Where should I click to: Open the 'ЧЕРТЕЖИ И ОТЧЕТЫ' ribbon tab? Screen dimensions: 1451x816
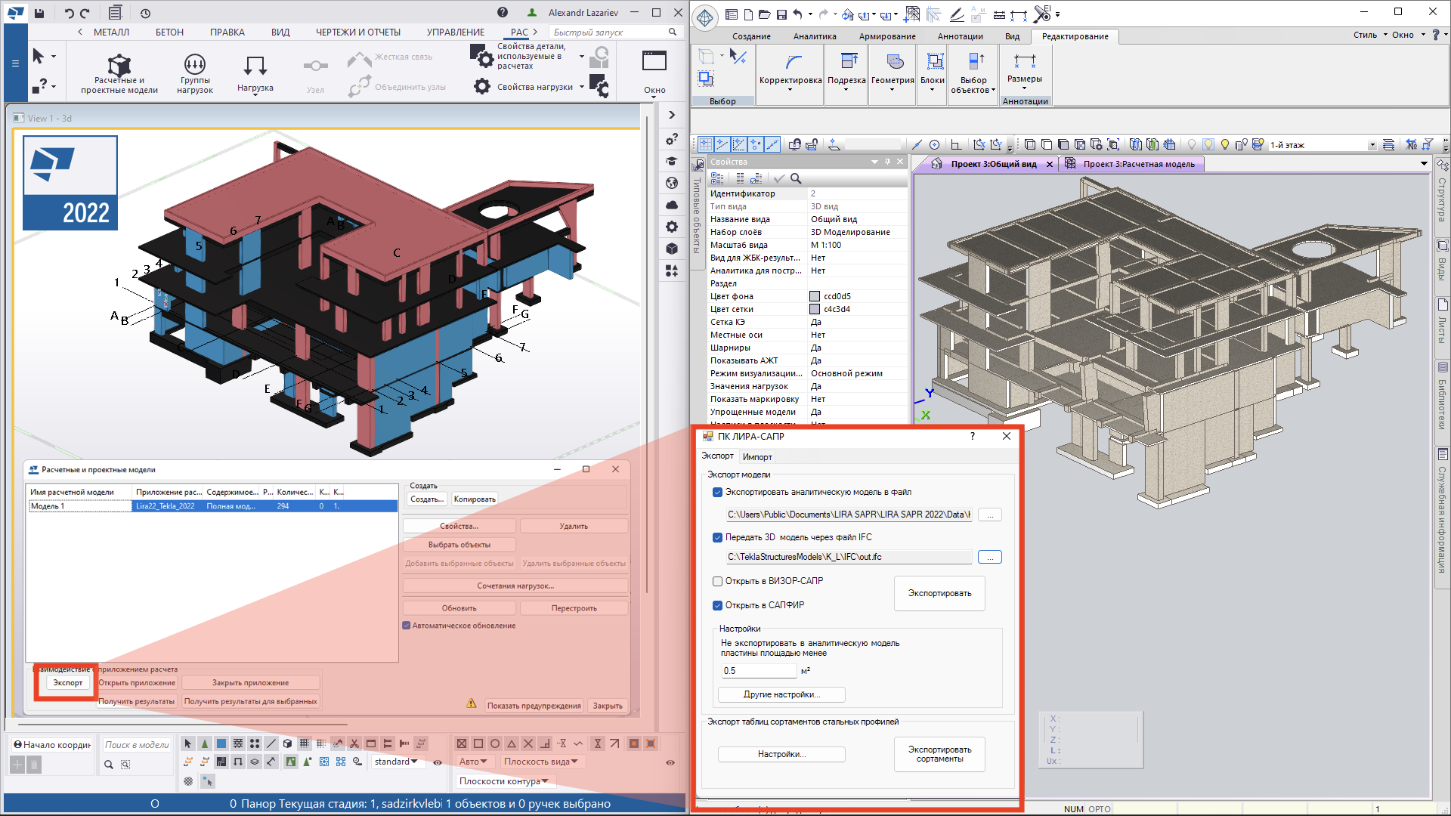click(358, 32)
